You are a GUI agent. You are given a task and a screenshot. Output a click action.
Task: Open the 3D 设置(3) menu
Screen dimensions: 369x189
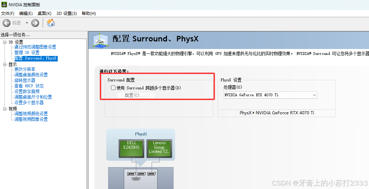coord(66,14)
